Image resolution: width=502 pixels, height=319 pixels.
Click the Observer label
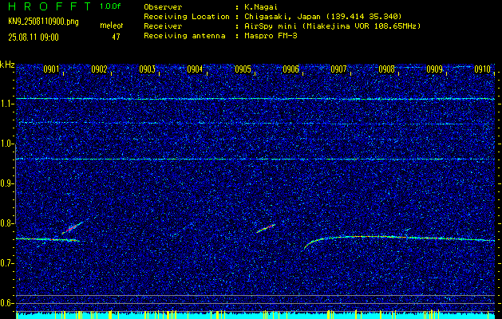pos(163,6)
